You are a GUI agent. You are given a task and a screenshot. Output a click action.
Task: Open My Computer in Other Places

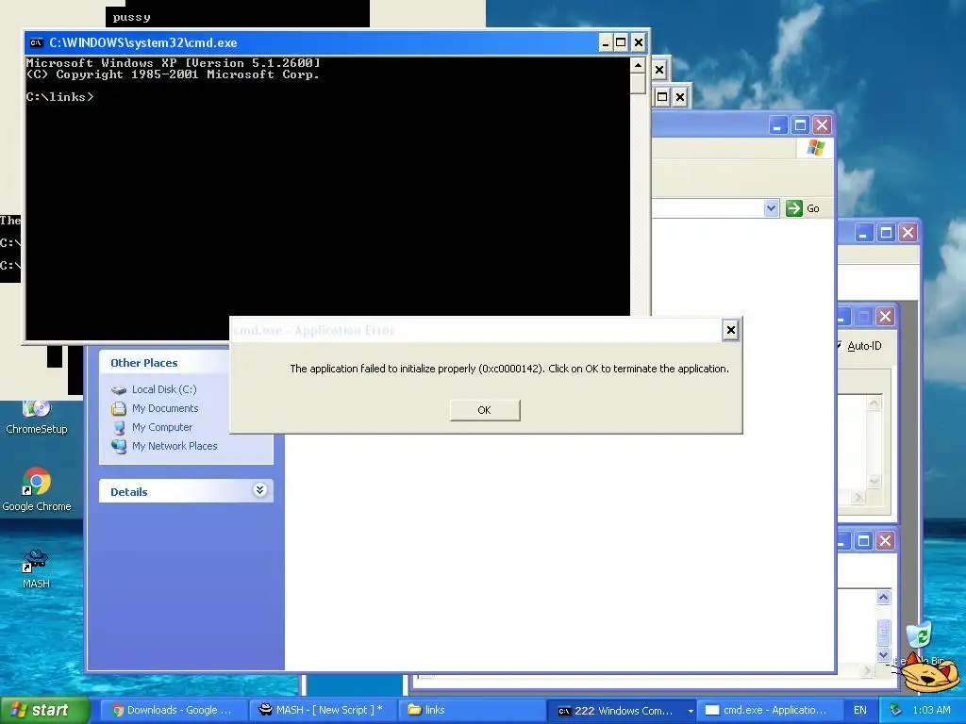[x=162, y=427]
